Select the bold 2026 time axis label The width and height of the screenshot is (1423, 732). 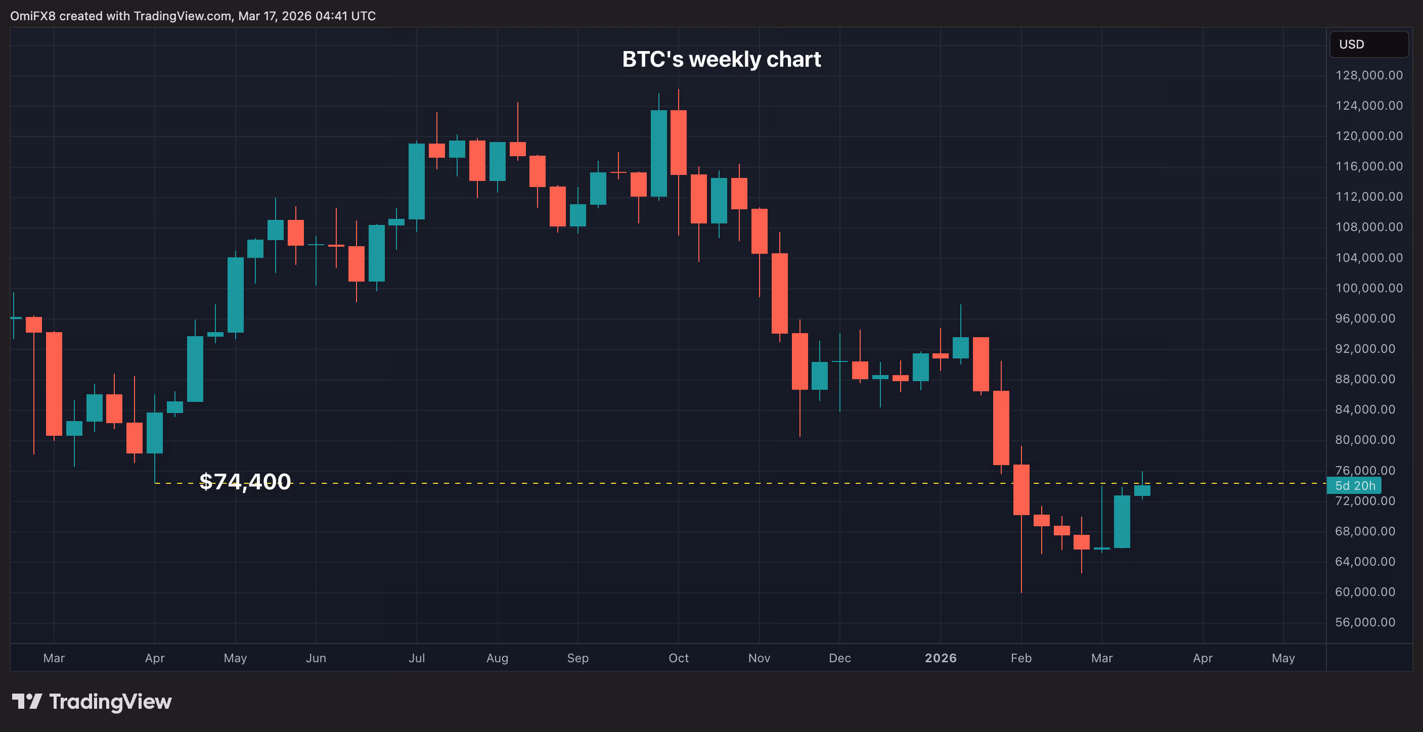click(940, 658)
